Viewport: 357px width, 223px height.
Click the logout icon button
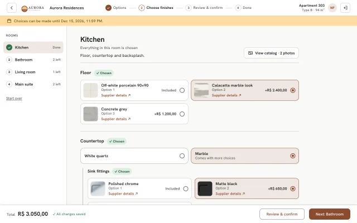[x=345, y=8]
